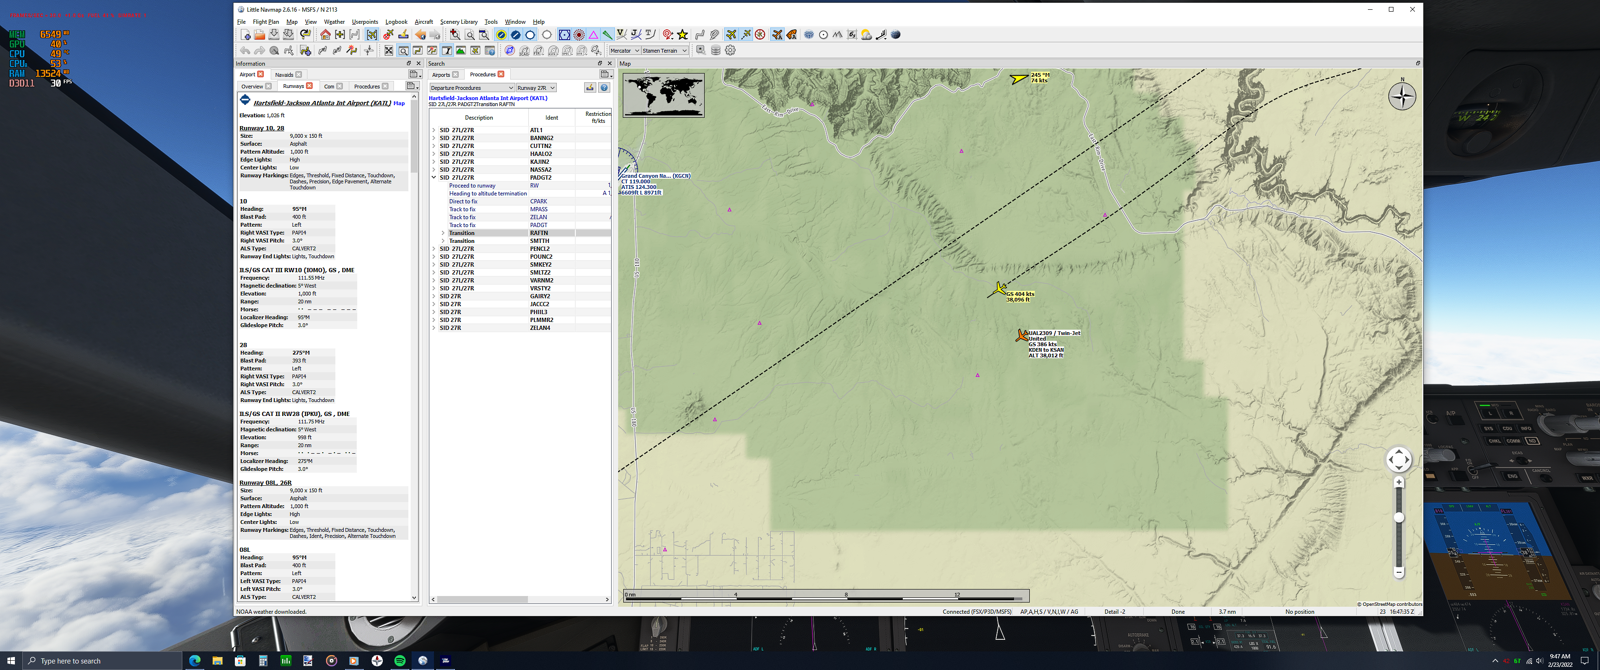1600x670 pixels.
Task: Toggle the all blue runway airports symbol
Action: tap(515, 35)
